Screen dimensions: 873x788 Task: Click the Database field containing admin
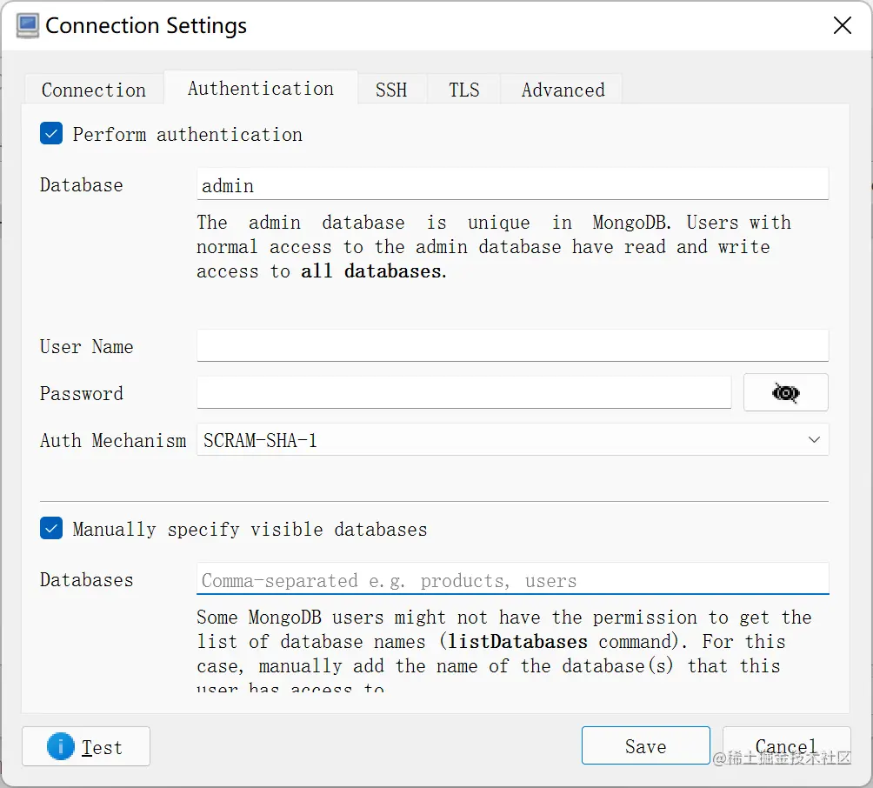(x=513, y=184)
